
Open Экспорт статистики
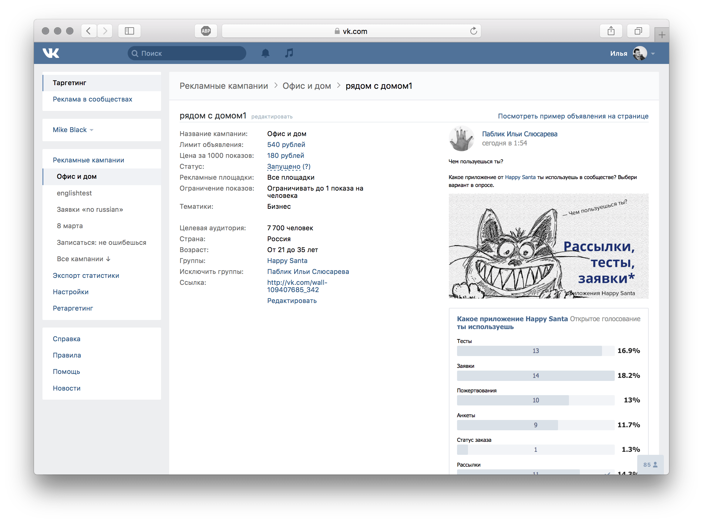(86, 275)
